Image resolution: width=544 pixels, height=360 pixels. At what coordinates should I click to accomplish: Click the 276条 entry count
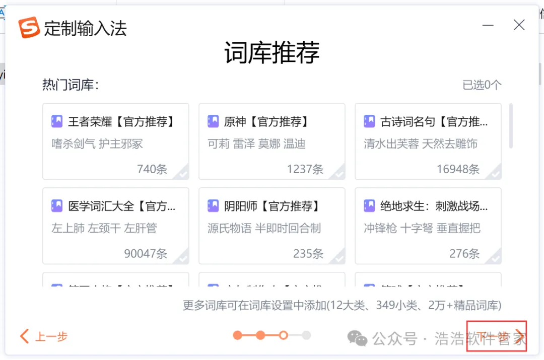(x=464, y=254)
